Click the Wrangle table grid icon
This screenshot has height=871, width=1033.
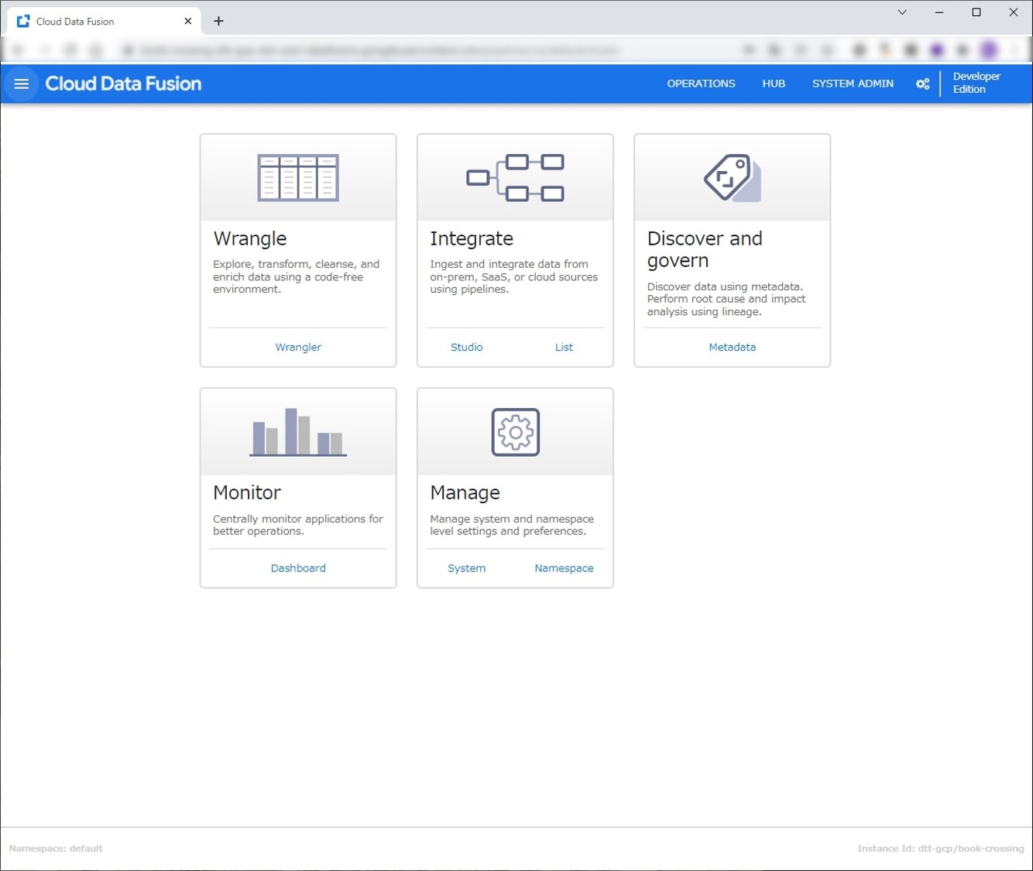[x=298, y=177]
